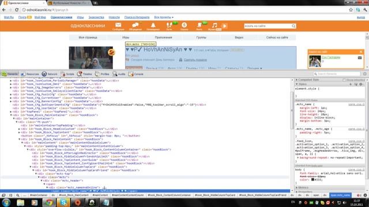Reload the page in Chrome
The height and width of the screenshot is (207, 369).
pyautogui.click(x=17, y=10)
